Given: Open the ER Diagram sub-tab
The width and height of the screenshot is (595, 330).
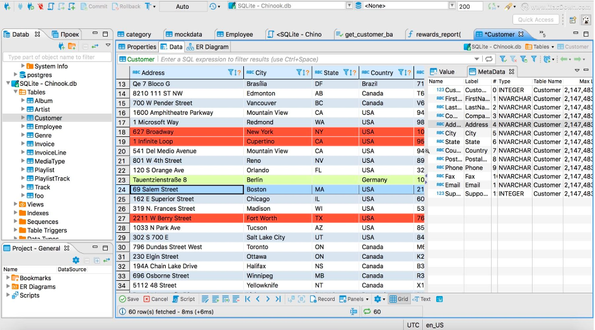Looking at the screenshot, I should 207,47.
